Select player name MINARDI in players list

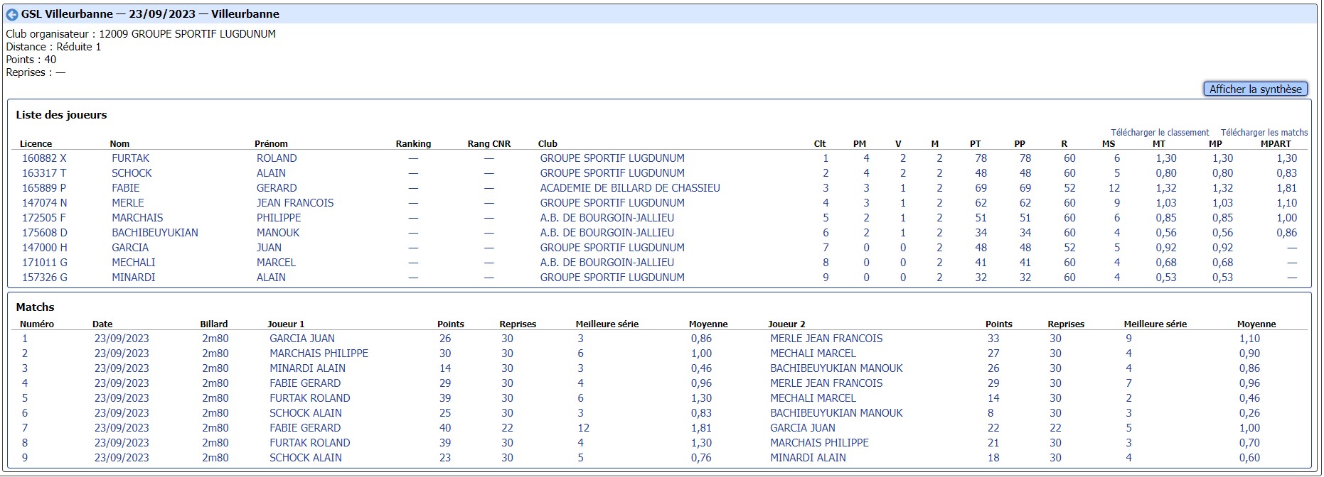133,278
